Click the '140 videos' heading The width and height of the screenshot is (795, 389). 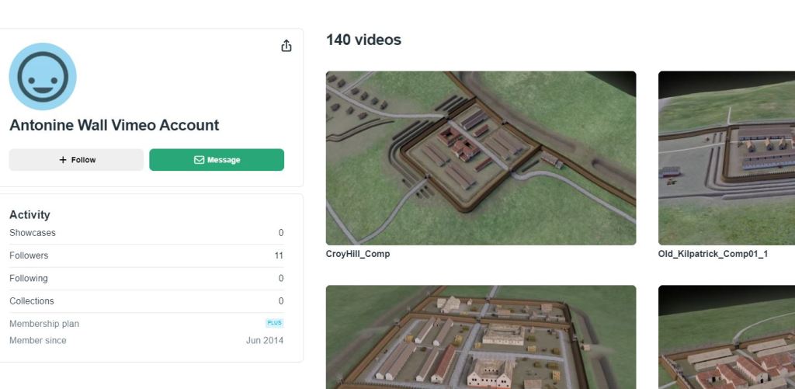pos(363,40)
